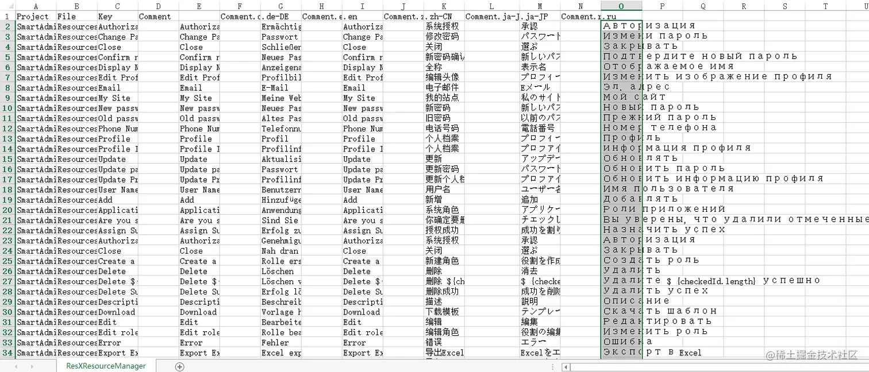Screen dimensions: 869x372
Task: Select the cell containing '下载模板'
Action: (x=444, y=312)
